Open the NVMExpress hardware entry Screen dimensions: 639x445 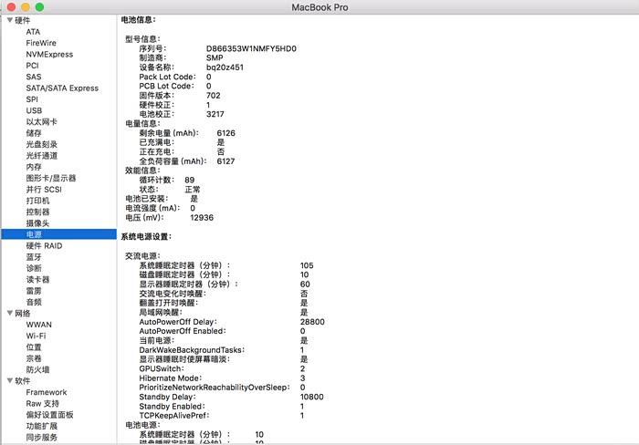(x=49, y=54)
